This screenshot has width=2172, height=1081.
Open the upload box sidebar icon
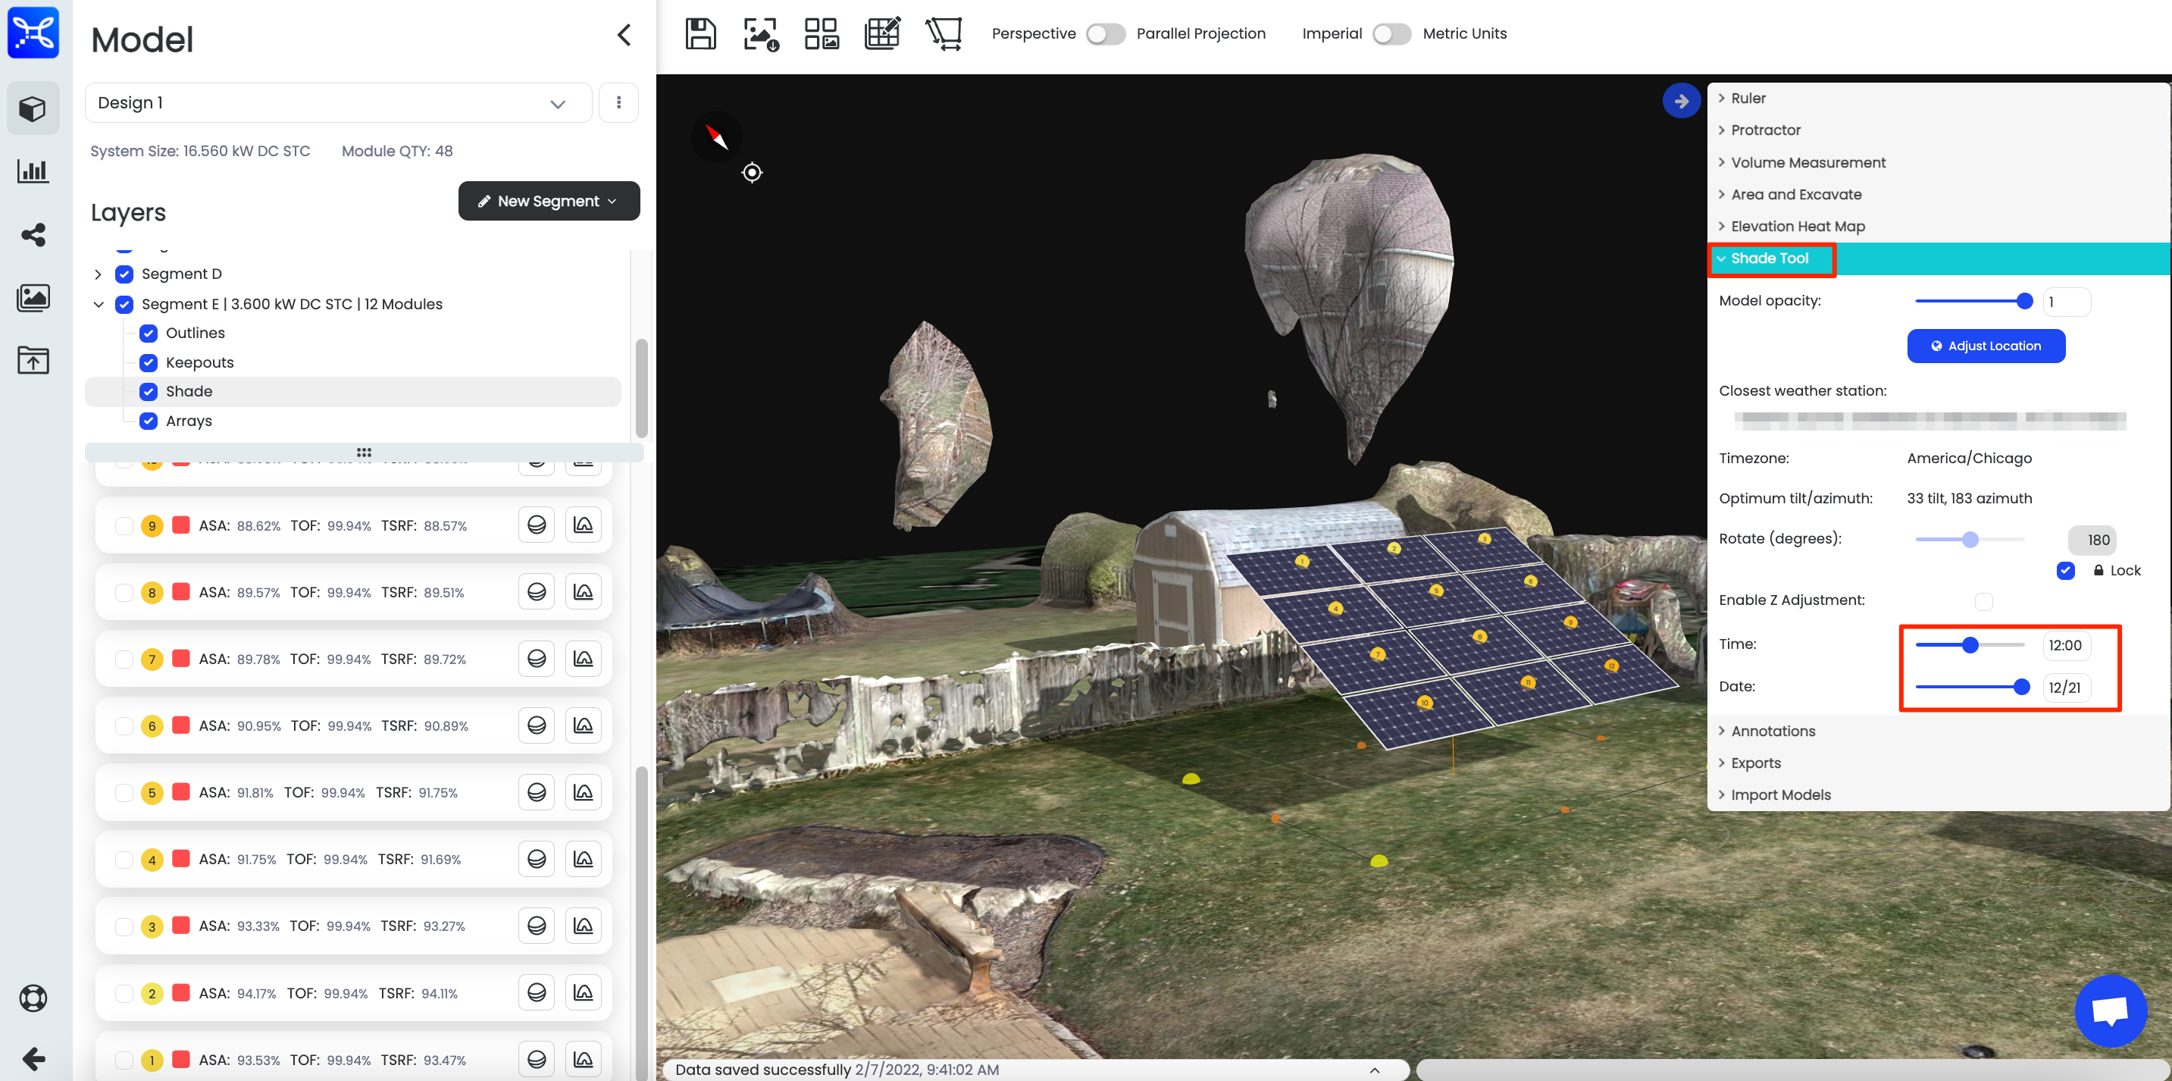pyautogui.click(x=33, y=360)
